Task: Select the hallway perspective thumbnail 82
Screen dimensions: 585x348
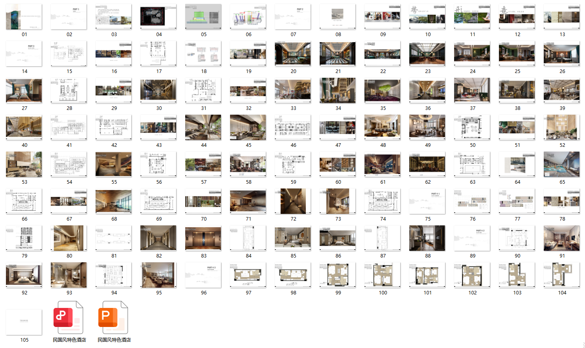Action: (x=158, y=238)
